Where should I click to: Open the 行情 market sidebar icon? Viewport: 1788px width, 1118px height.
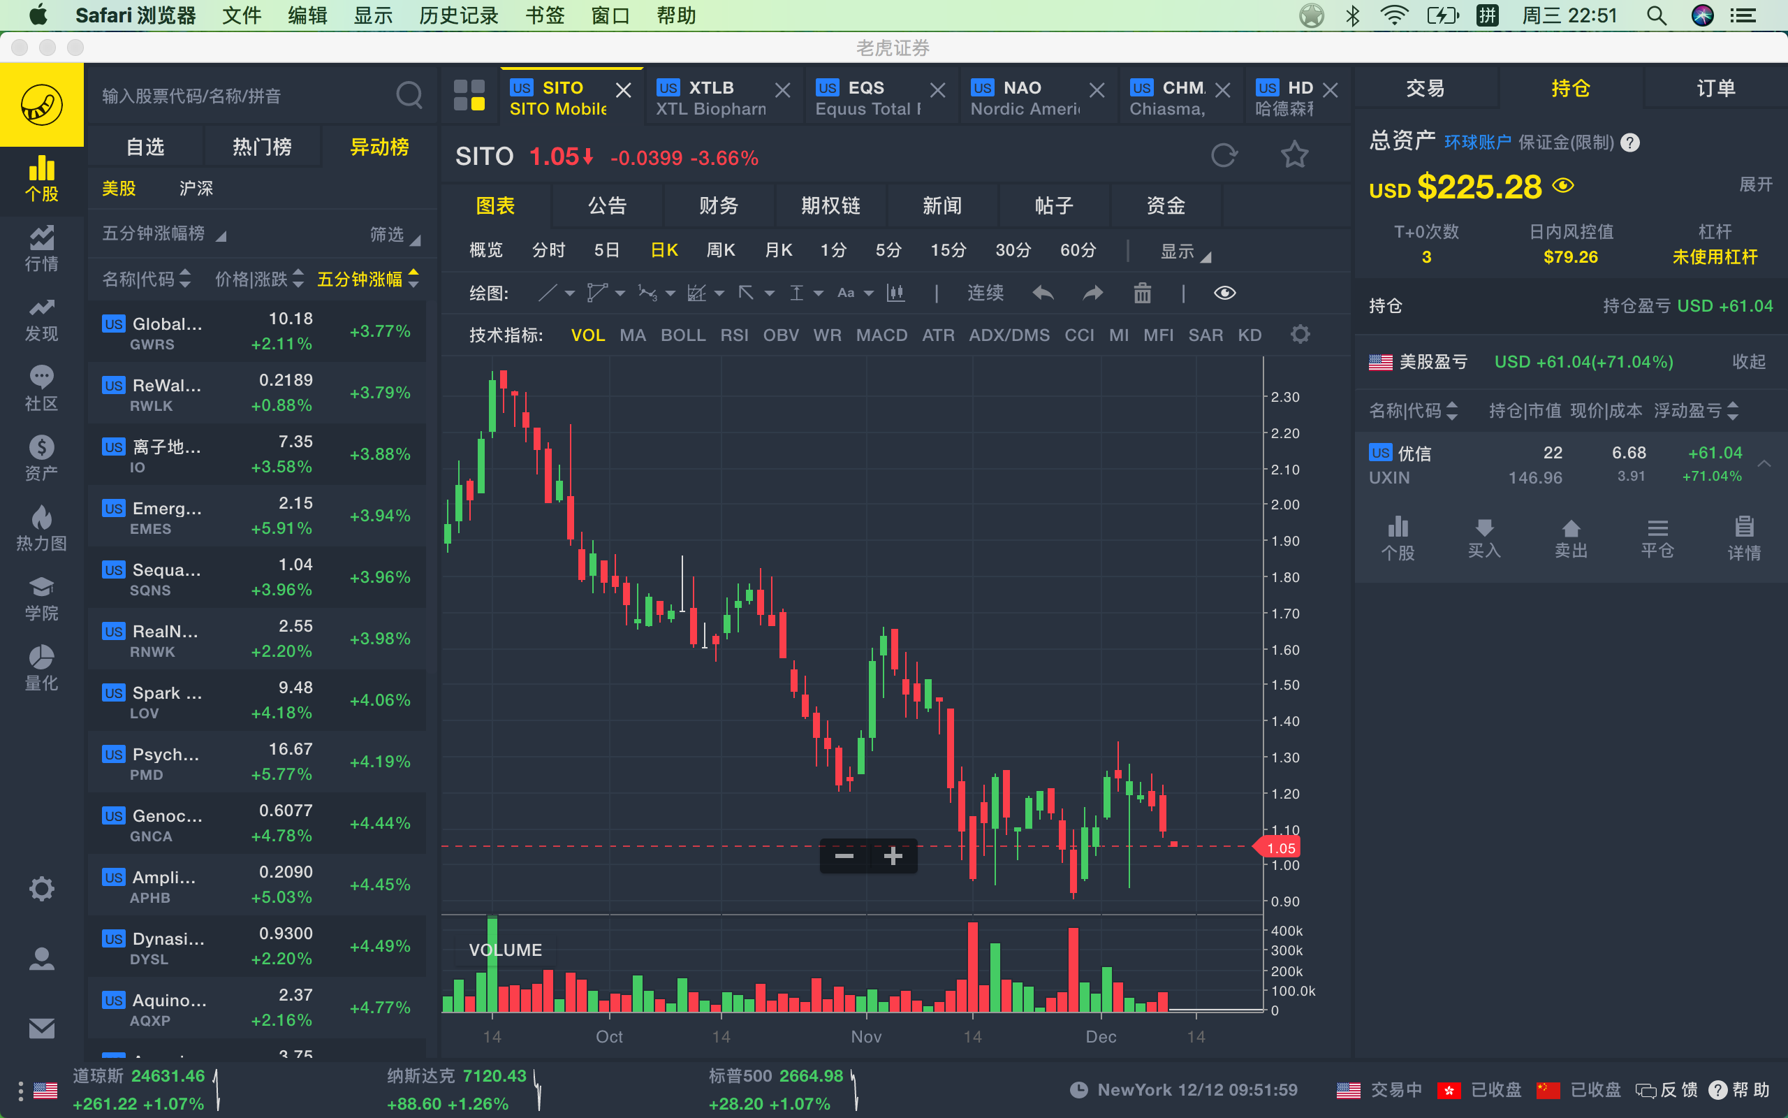click(x=41, y=249)
